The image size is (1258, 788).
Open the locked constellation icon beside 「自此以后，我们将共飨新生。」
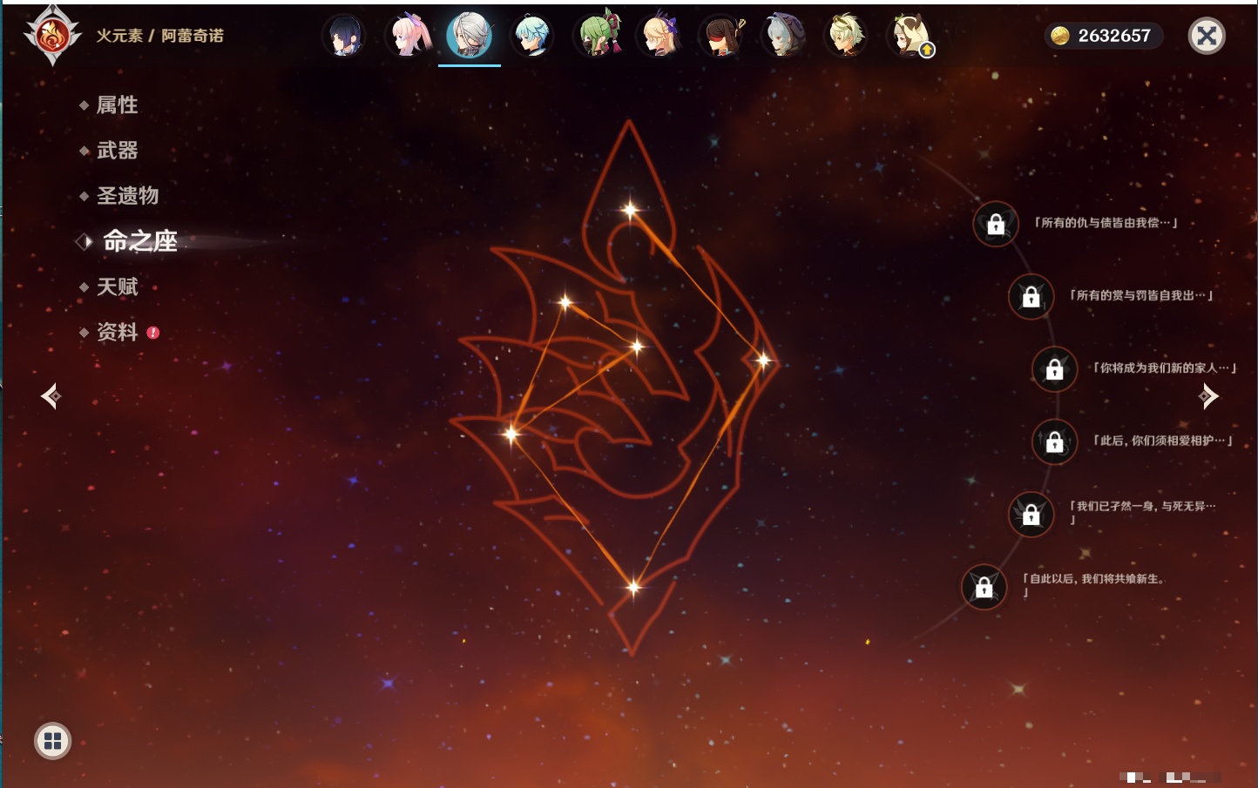pos(984,587)
